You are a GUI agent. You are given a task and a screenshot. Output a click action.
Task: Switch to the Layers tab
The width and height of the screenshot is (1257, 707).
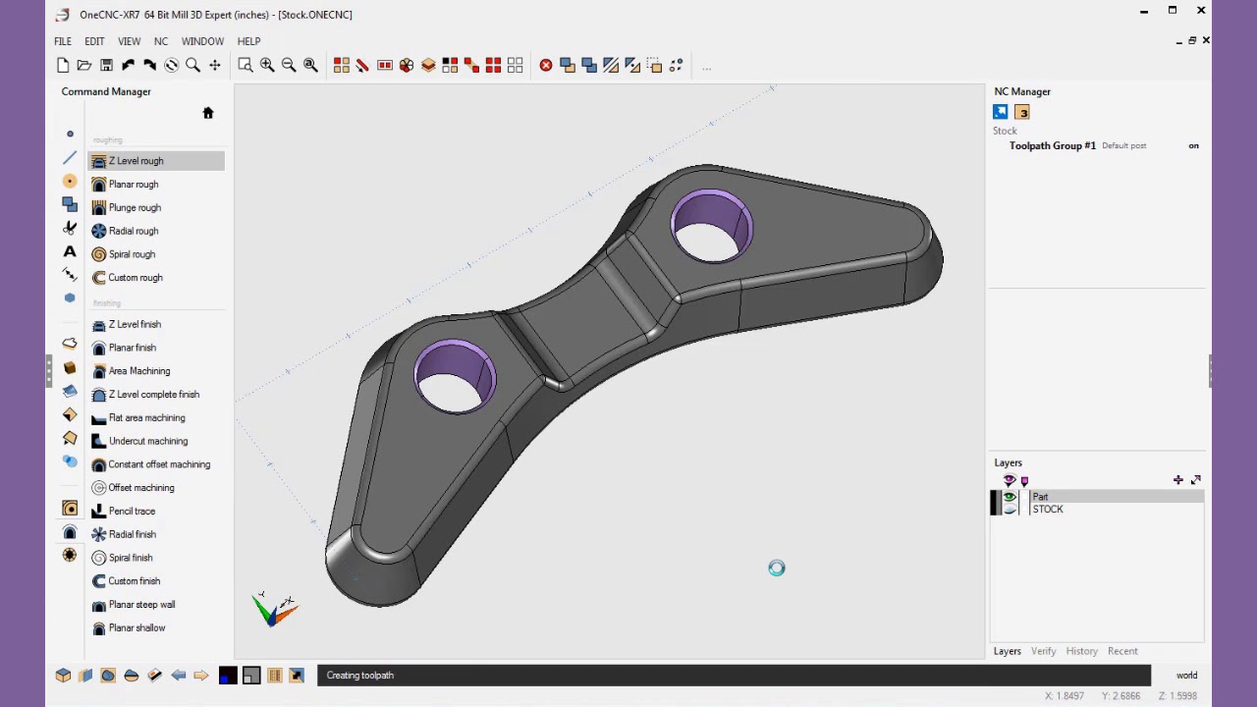[x=1007, y=651]
